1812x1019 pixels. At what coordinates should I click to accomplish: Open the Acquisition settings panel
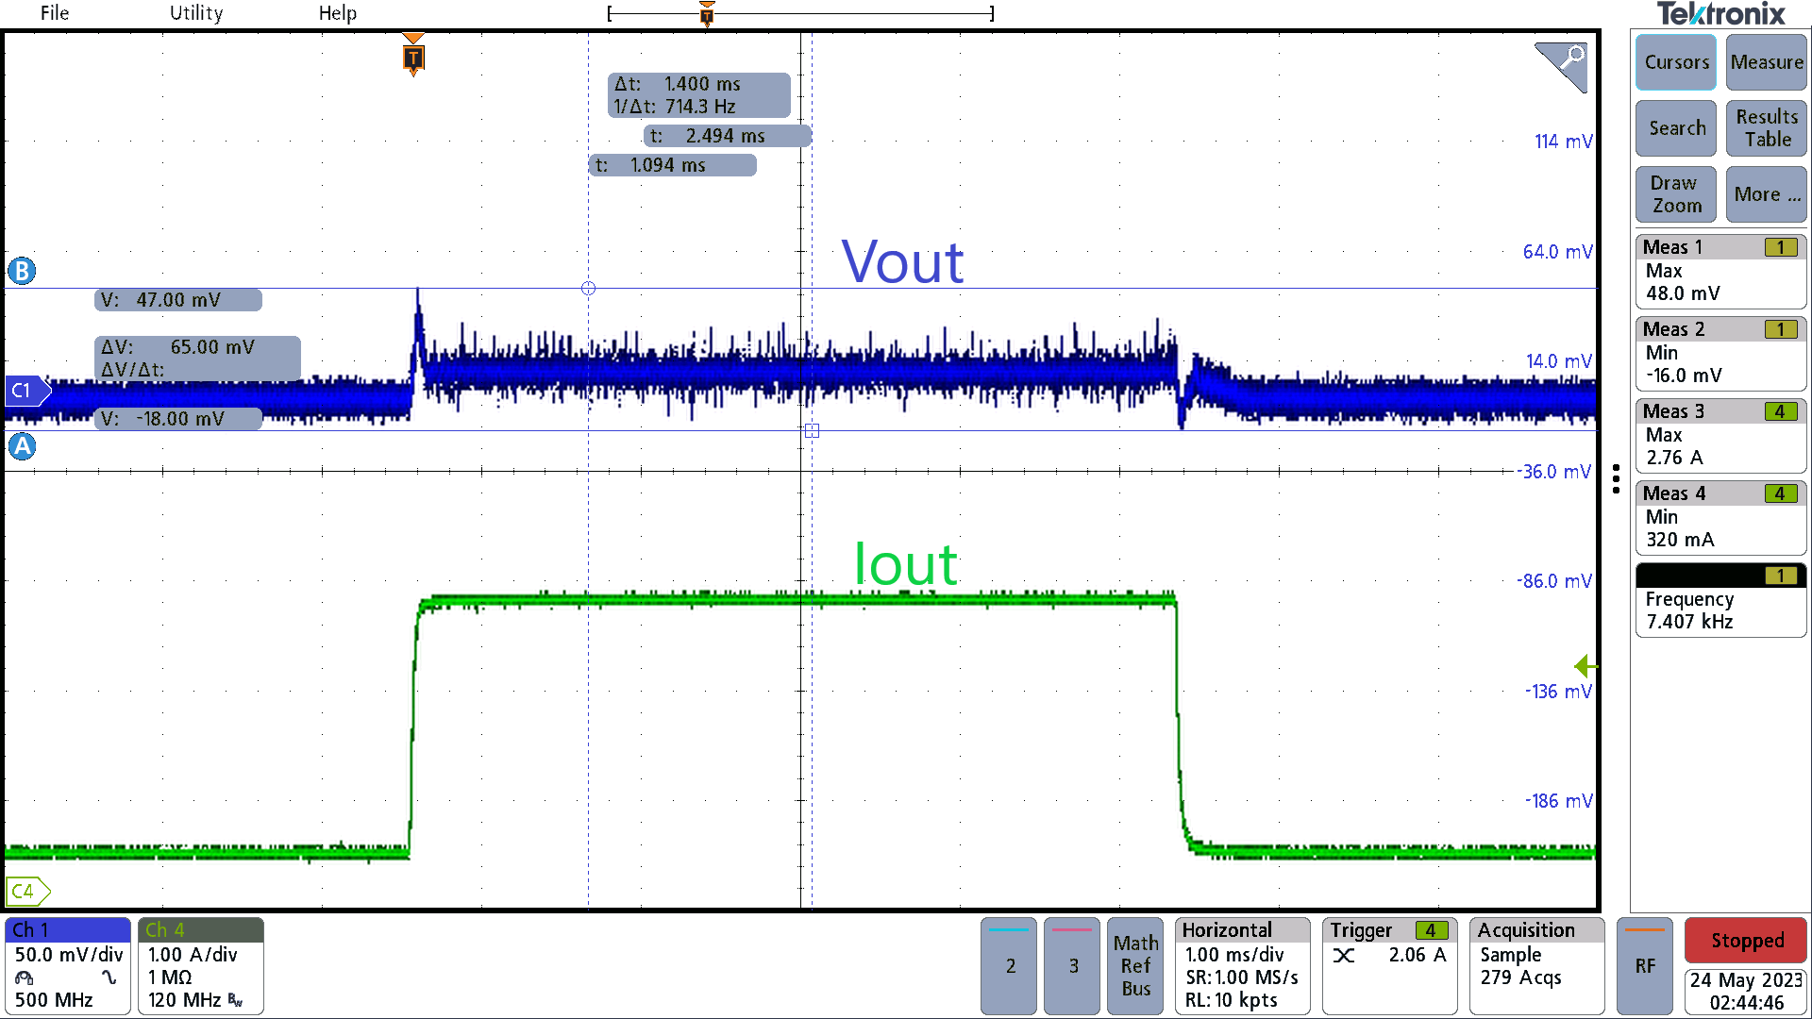1535,965
